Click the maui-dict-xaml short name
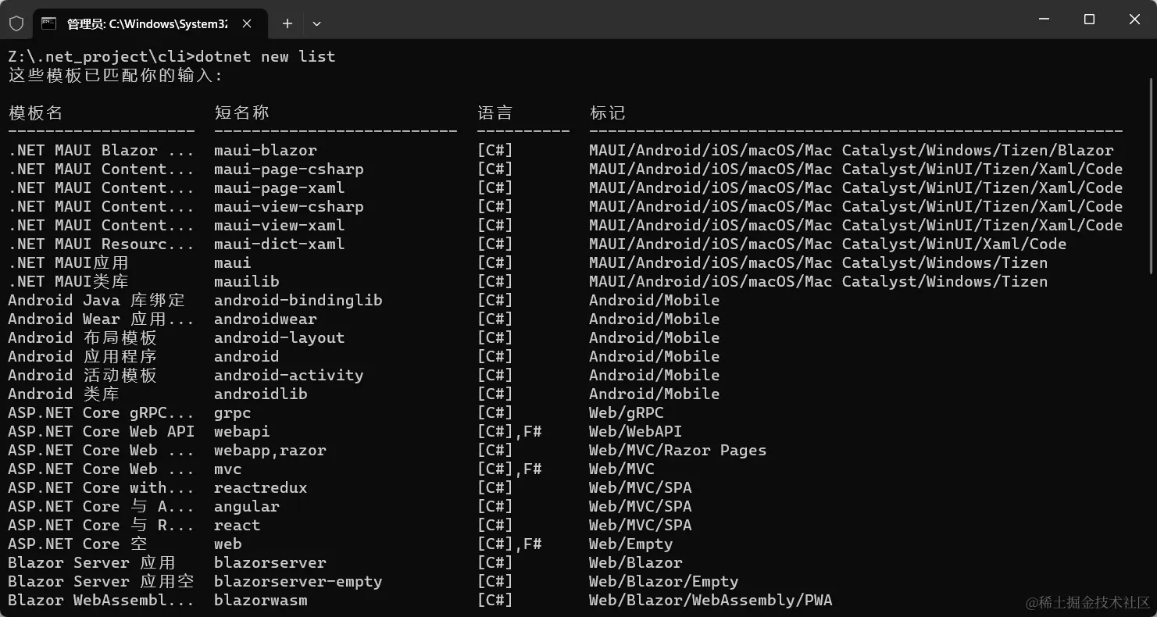This screenshot has width=1157, height=617. tap(280, 244)
